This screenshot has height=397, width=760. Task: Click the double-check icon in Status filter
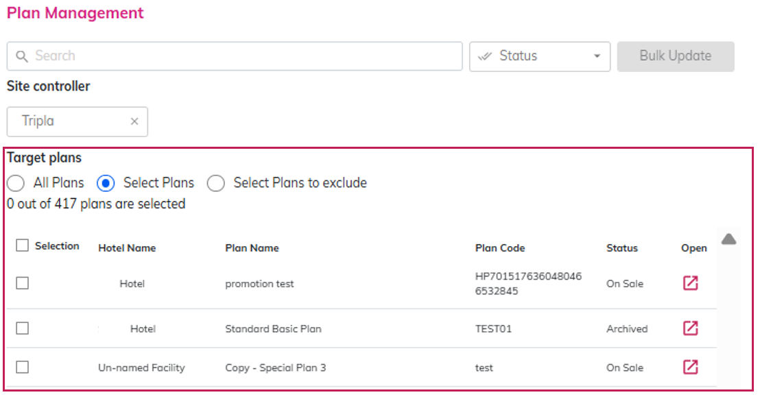coord(486,56)
